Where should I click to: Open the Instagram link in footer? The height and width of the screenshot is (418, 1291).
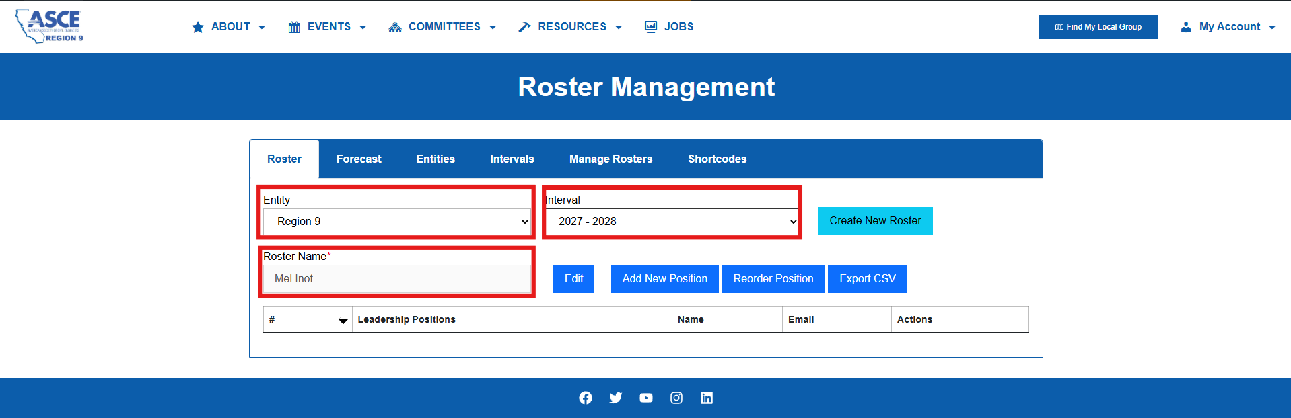676,398
